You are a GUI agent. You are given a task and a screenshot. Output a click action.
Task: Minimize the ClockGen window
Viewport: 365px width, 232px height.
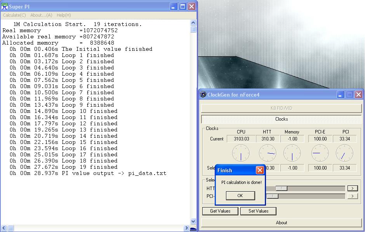click(340, 95)
